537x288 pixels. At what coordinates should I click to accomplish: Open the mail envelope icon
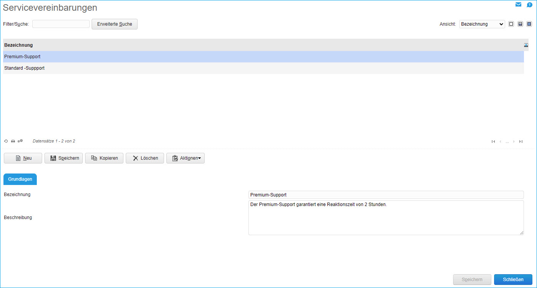(518, 5)
